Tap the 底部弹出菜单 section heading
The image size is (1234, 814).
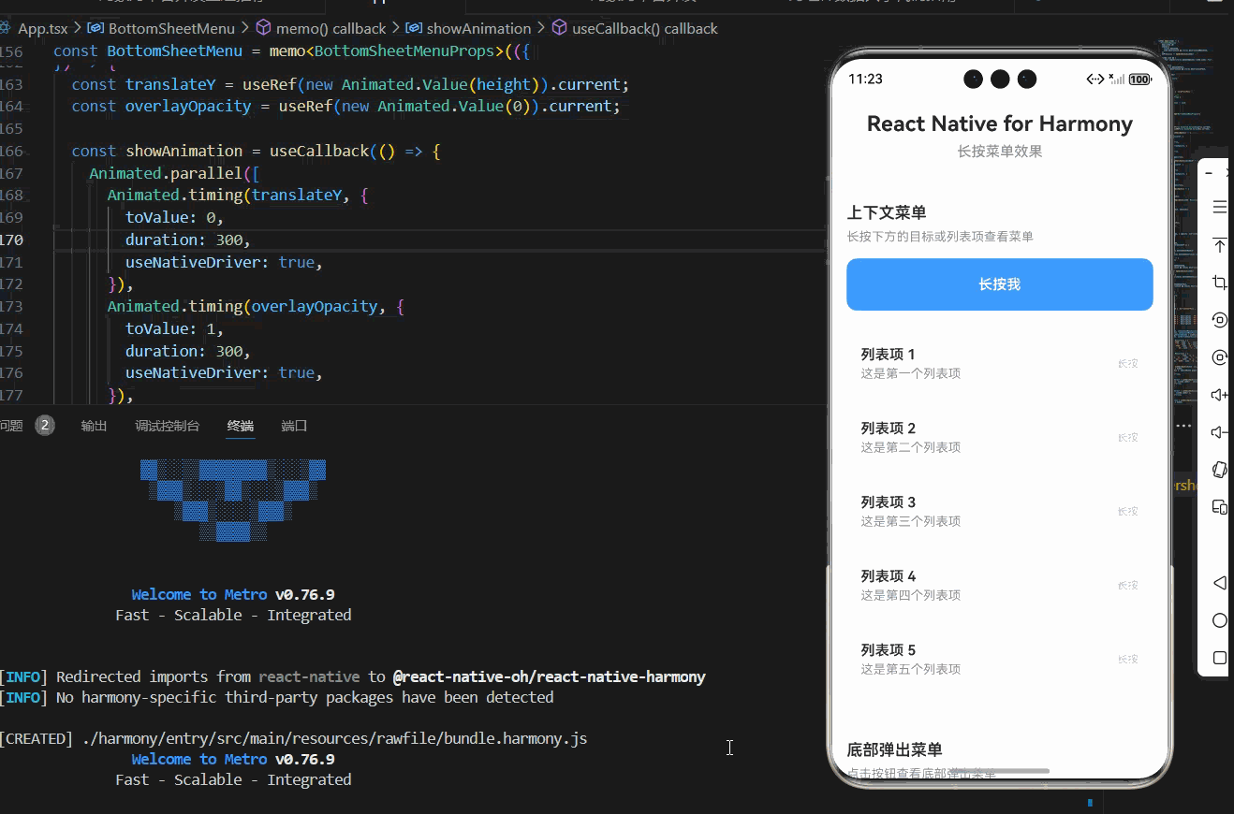point(894,749)
